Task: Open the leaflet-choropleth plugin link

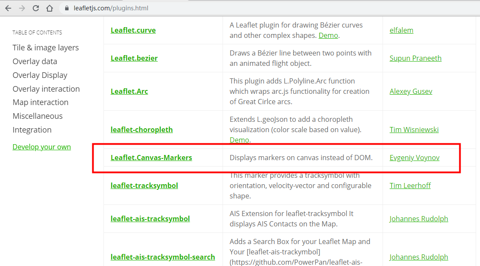Action: [x=141, y=129]
